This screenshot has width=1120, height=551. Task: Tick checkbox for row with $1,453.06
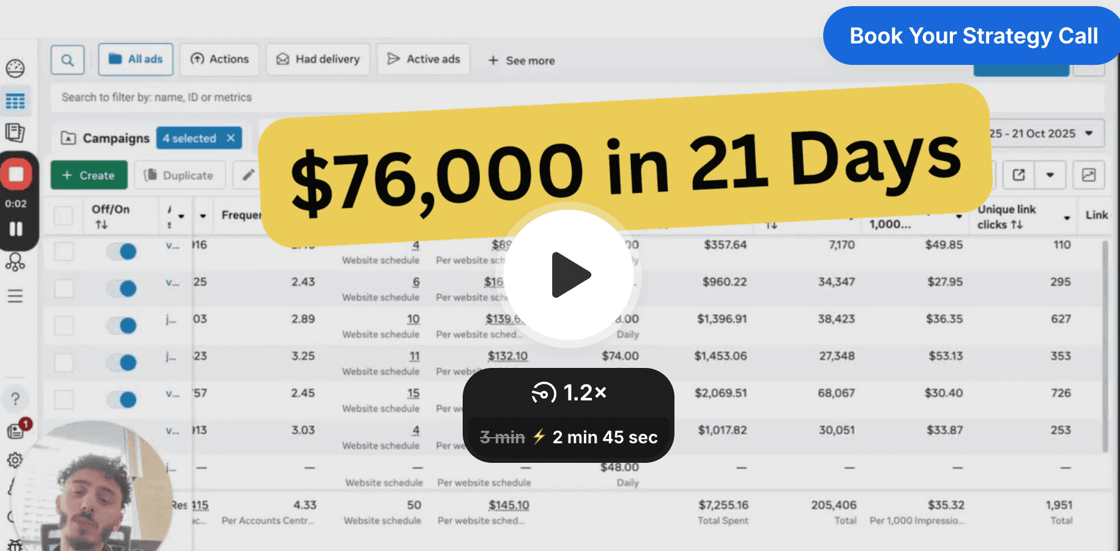click(64, 362)
